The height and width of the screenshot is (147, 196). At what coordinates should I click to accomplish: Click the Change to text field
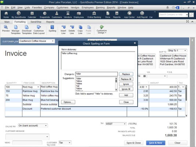click(96, 74)
